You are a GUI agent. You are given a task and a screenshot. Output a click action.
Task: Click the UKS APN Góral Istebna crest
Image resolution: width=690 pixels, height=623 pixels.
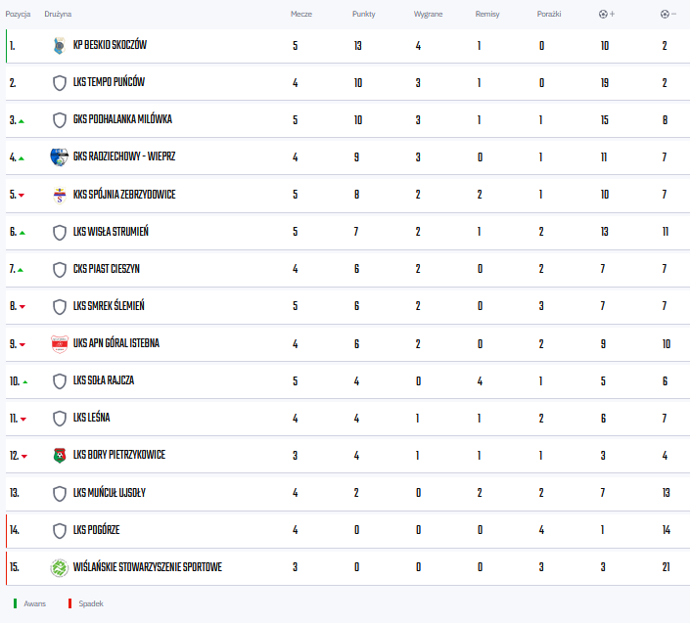tap(60, 344)
